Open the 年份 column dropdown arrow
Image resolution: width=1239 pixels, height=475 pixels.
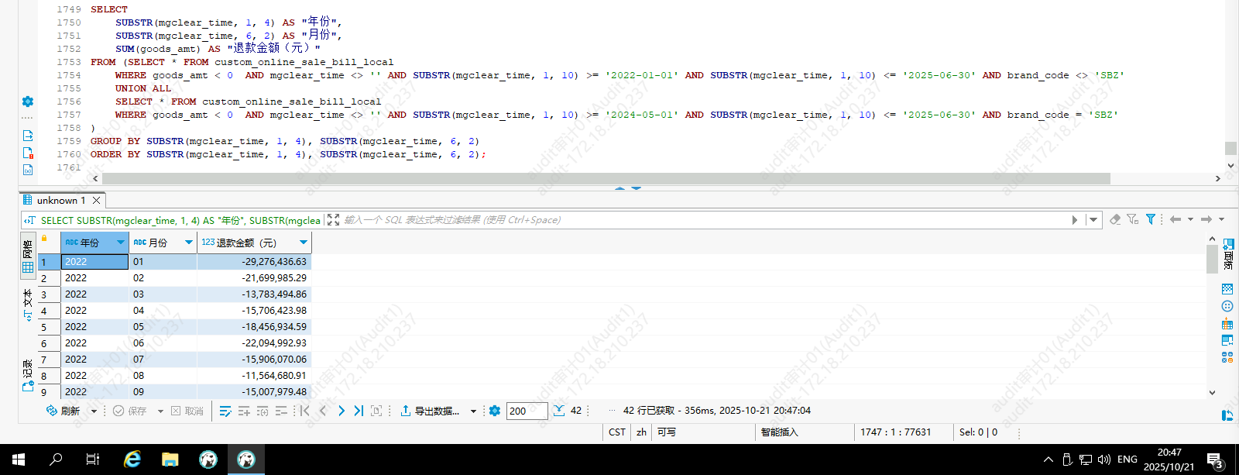[120, 243]
